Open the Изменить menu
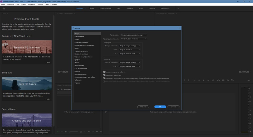Image resolution: width=253 pixels, height=137 pixels. 10,4
